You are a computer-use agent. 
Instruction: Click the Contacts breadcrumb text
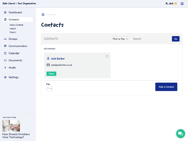pos(51,14)
